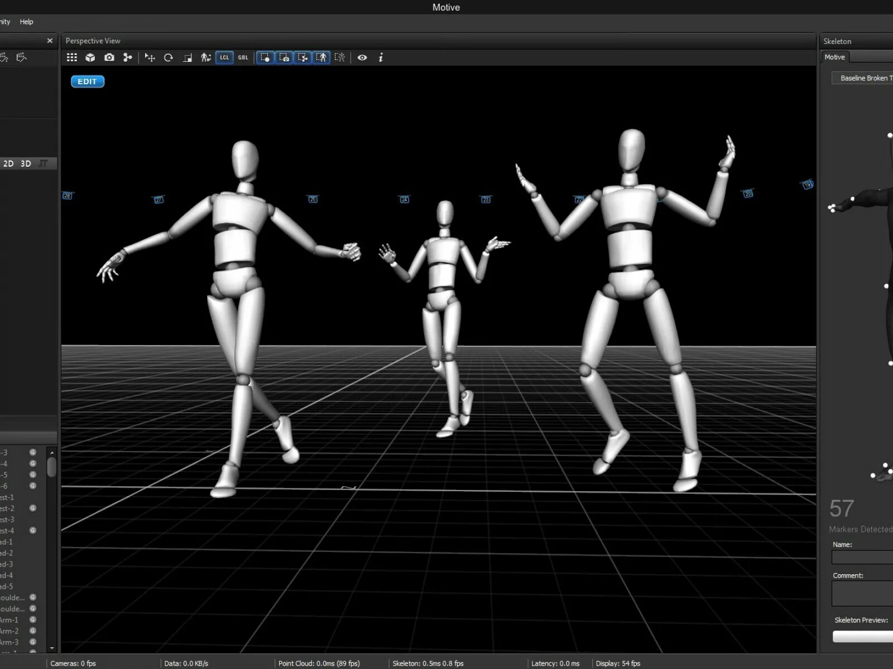
Task: Open the info icon in toolbar
Action: tap(381, 57)
